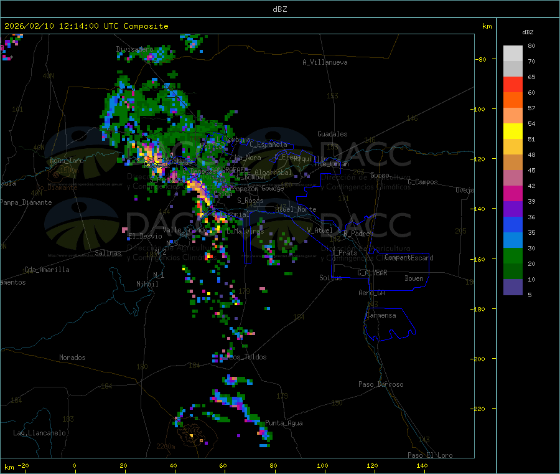Click the 'Aero_GA' location label
Image resolution: width=560 pixels, height=474 pixels.
[x=372, y=293]
